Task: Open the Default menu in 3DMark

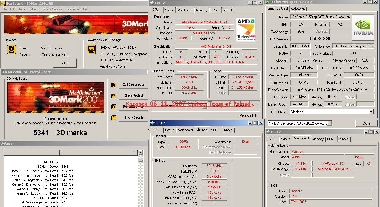Action: coord(34,9)
